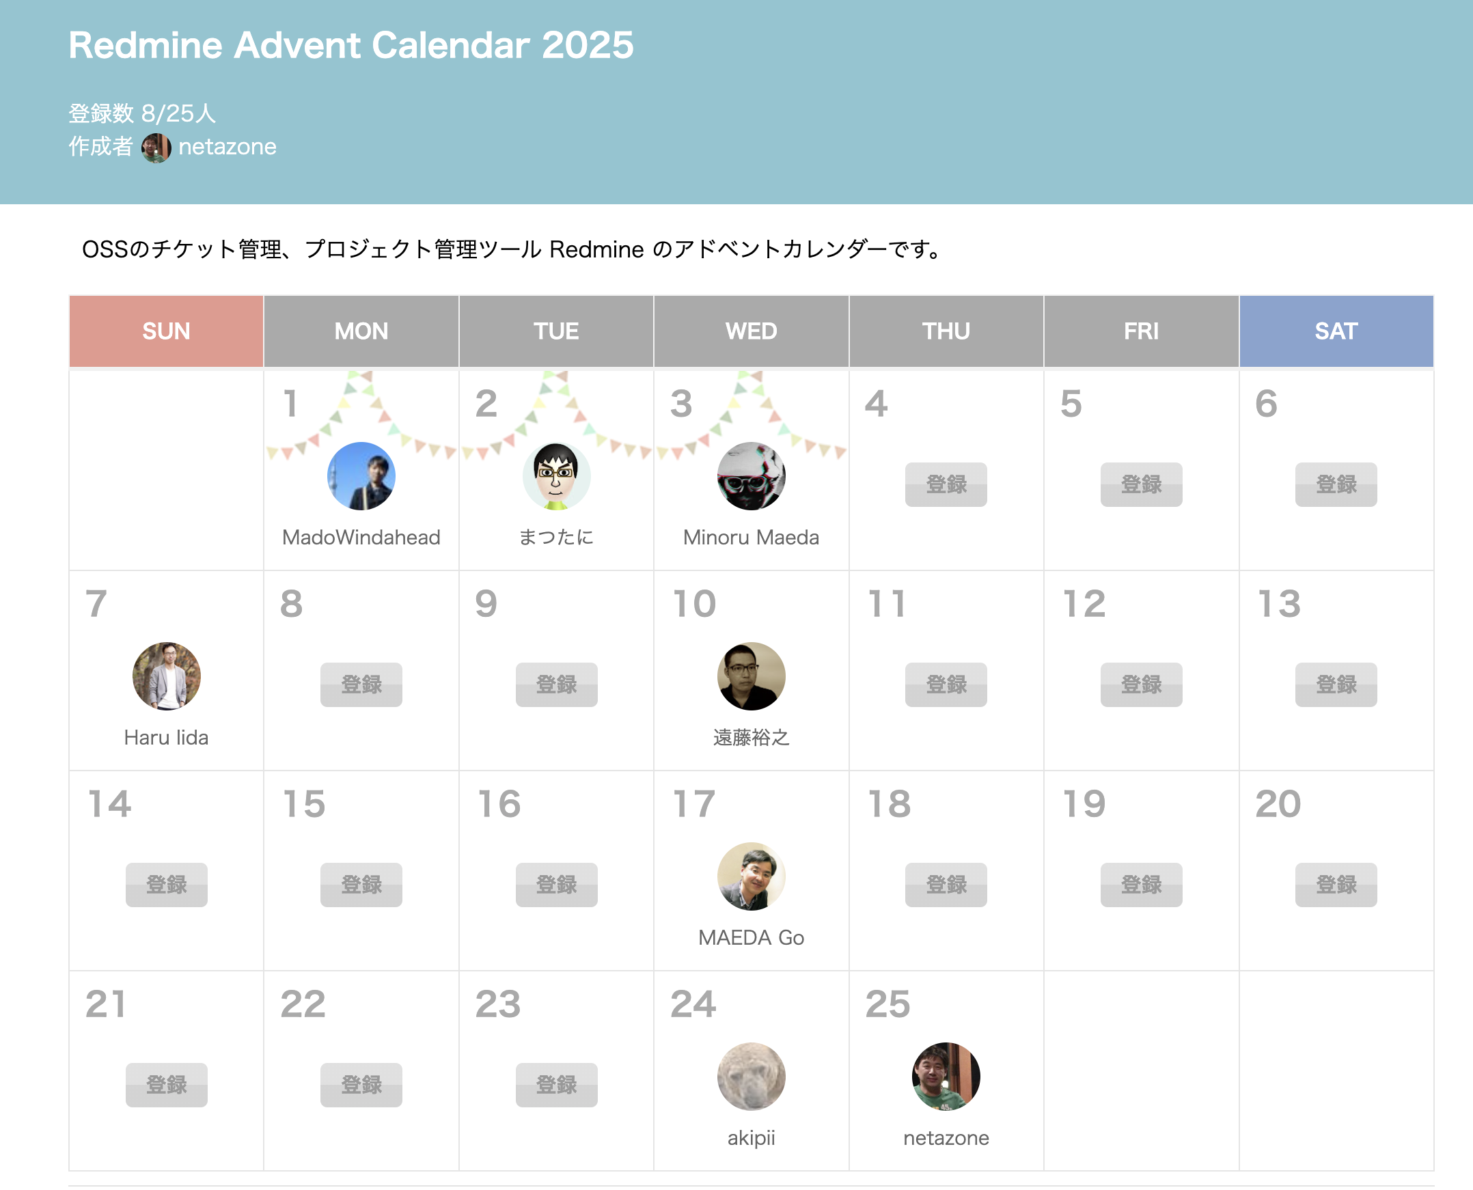Image resolution: width=1473 pixels, height=1190 pixels.
Task: Open netazone's avatar on day 25
Action: coord(945,1076)
